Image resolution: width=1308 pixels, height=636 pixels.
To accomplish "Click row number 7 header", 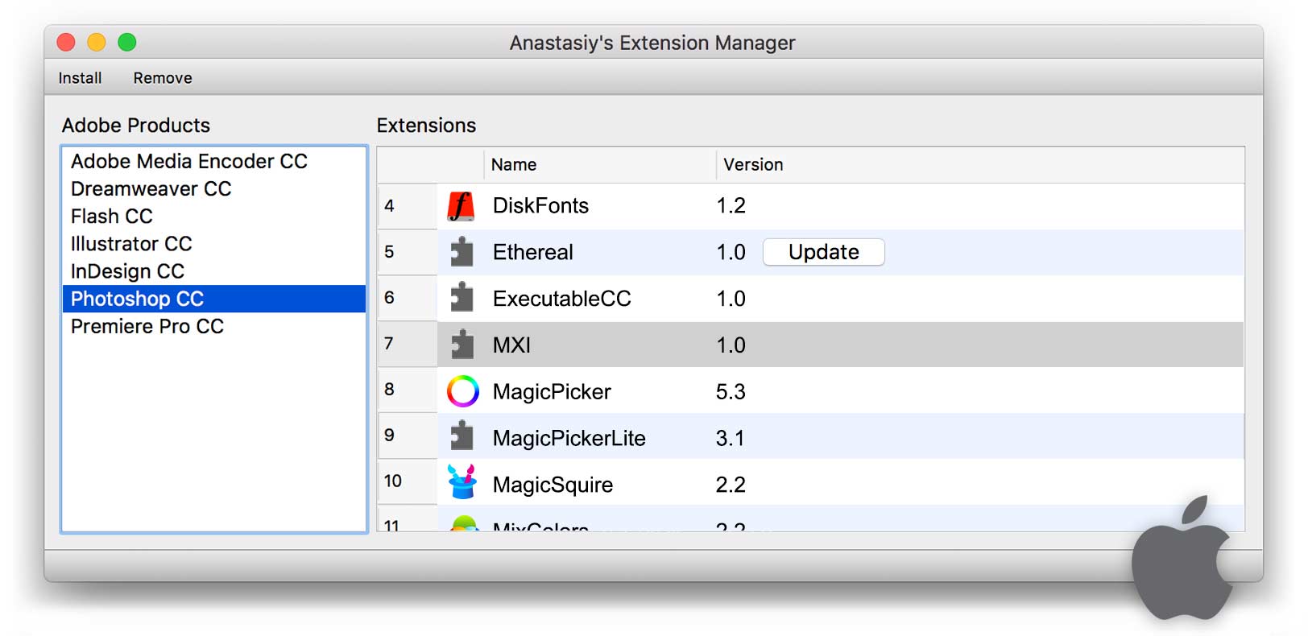I will pos(408,344).
